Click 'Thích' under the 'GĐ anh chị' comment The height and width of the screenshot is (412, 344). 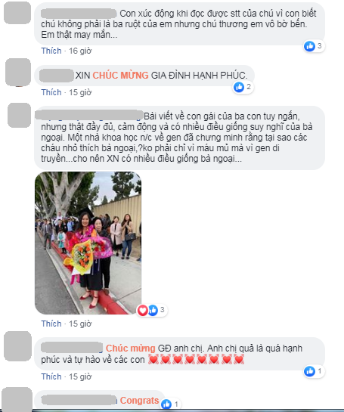pyautogui.click(x=51, y=376)
